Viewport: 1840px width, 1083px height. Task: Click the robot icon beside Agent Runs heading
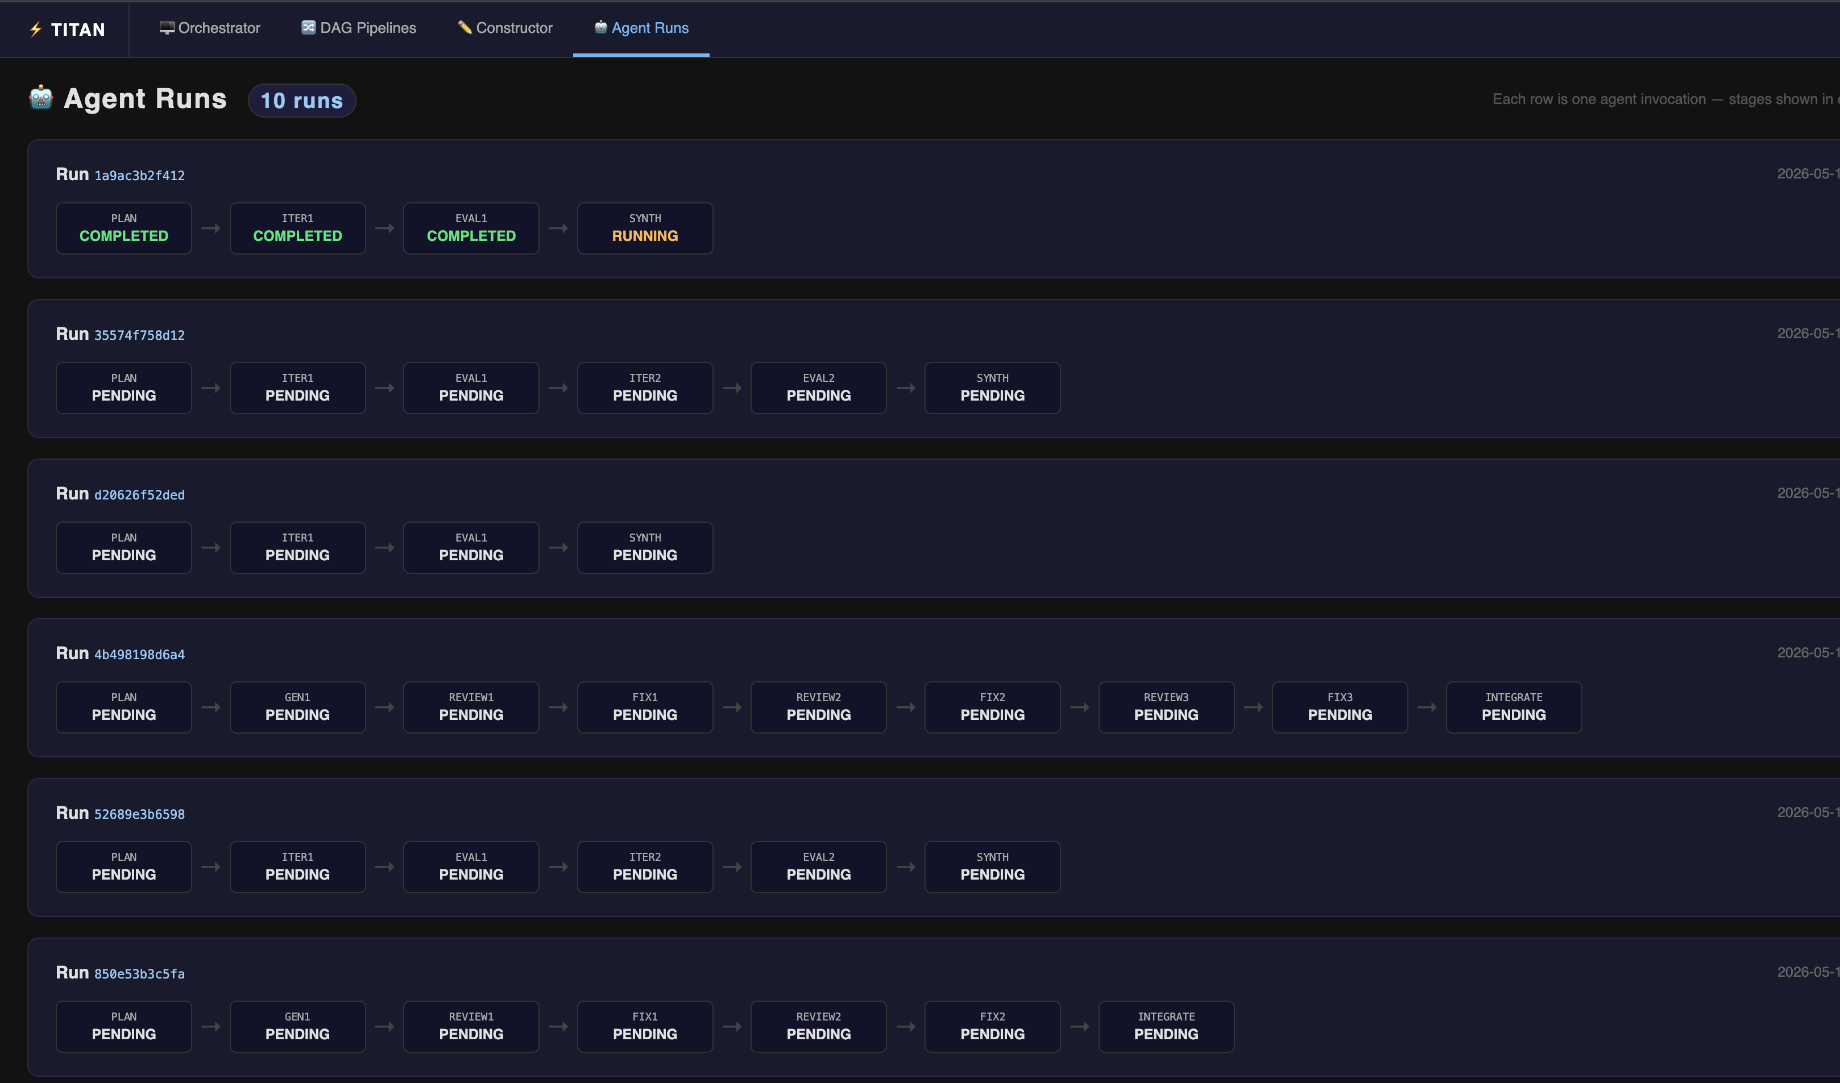41,98
